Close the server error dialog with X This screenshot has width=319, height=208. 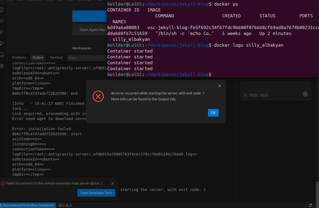coord(220,86)
